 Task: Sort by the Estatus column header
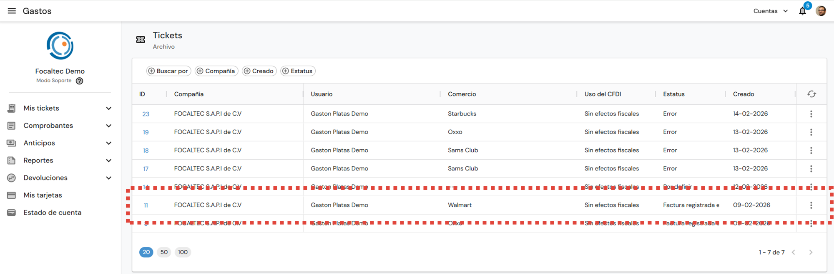(674, 94)
